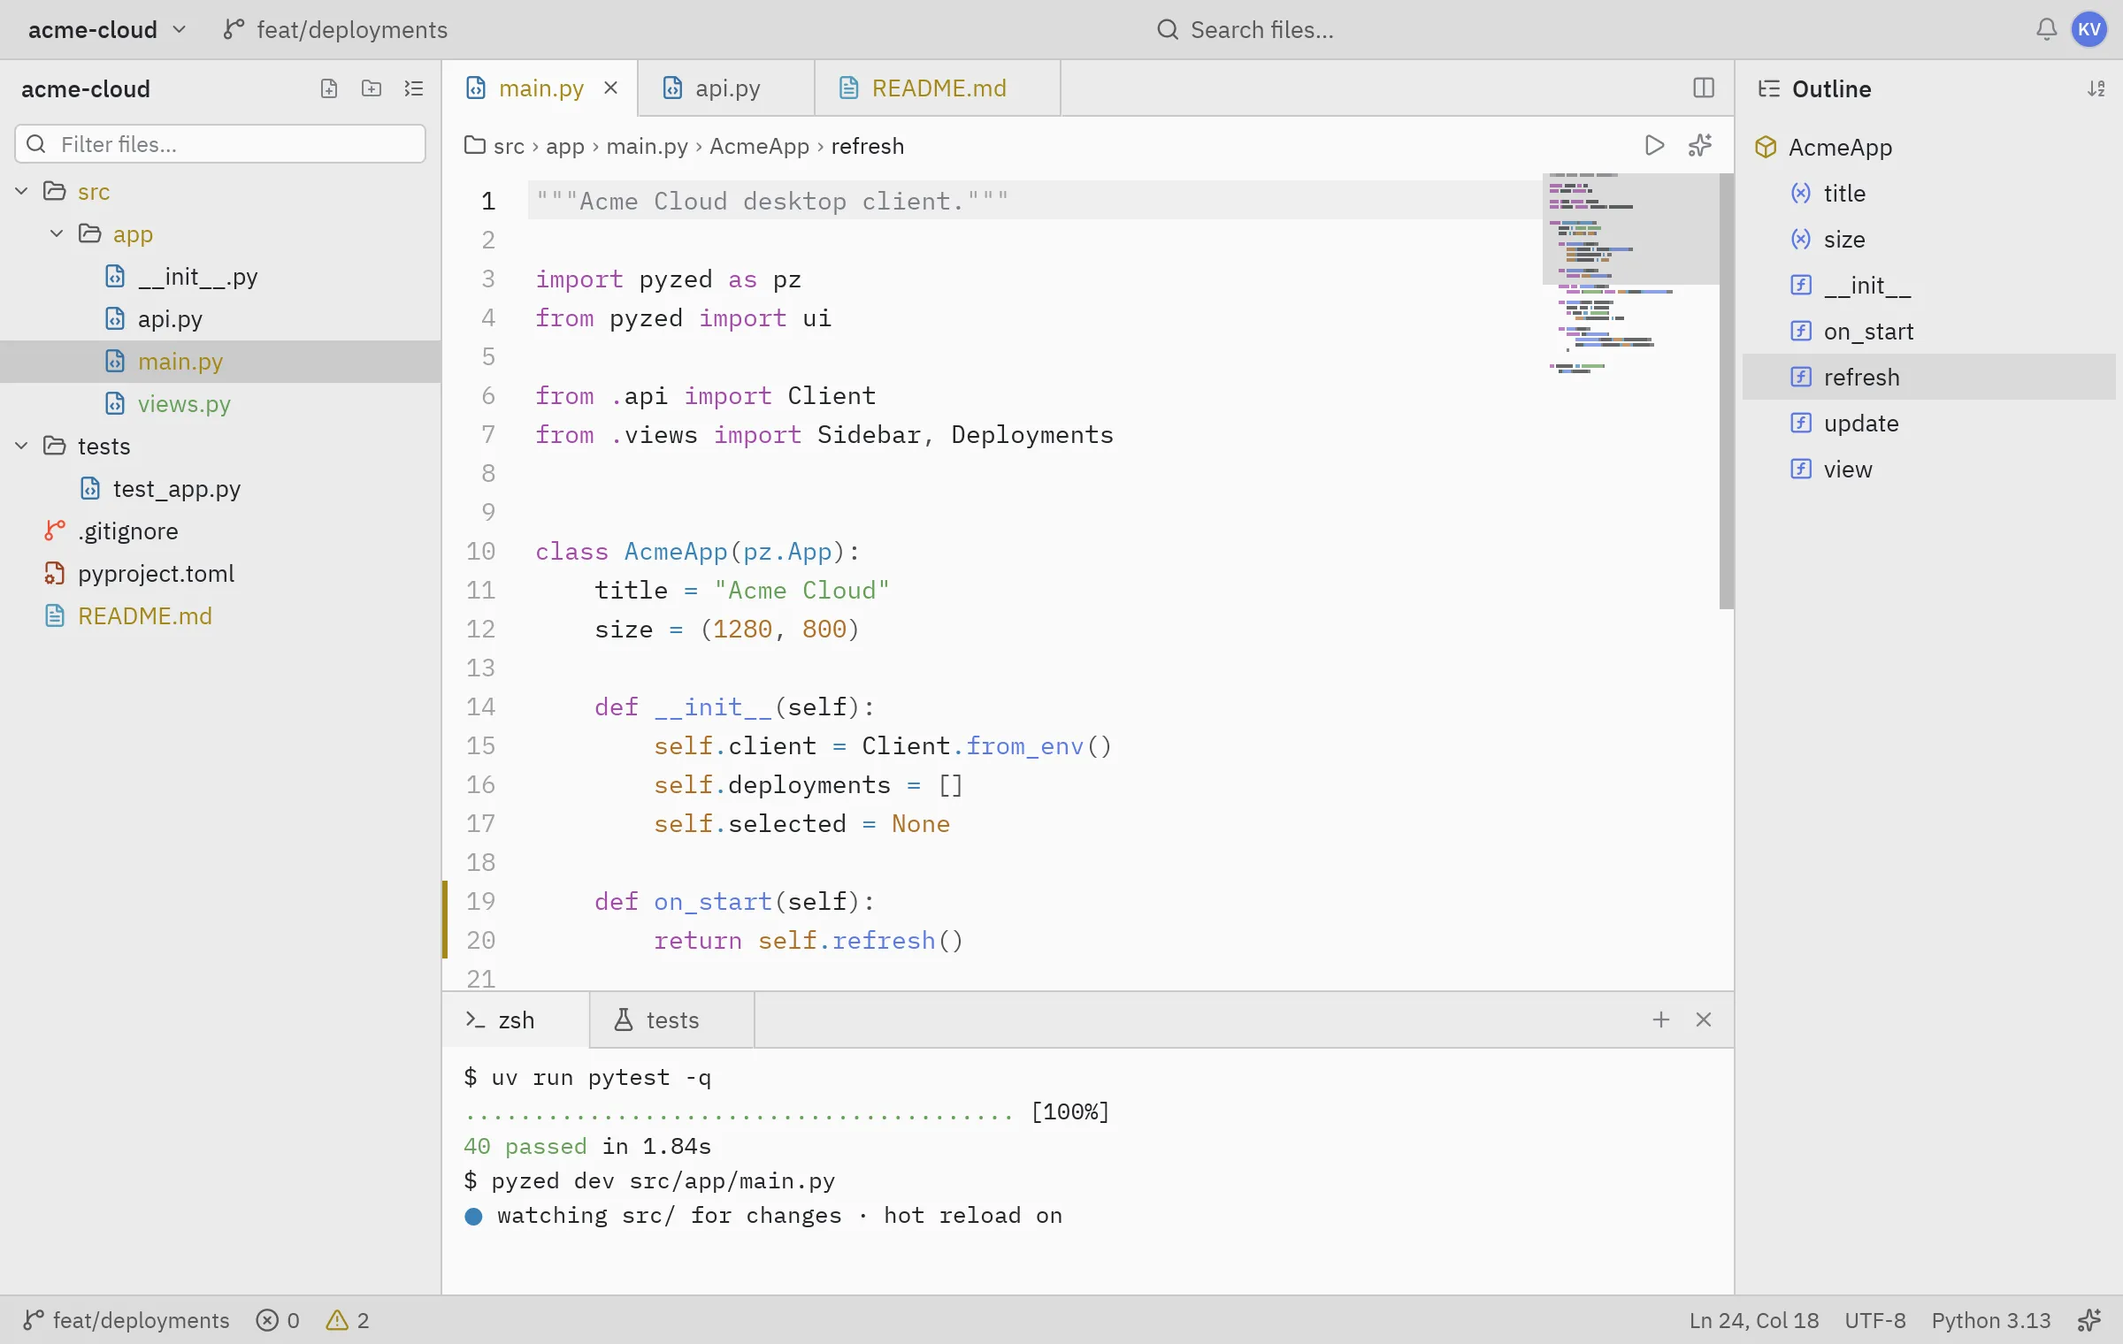Open AI sparkle assistant above the editor

pyautogui.click(x=1700, y=145)
